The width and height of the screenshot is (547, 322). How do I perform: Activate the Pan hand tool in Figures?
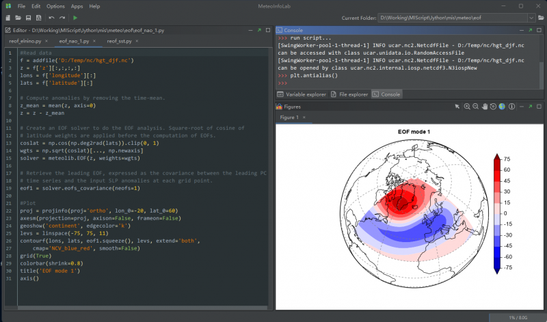485,107
